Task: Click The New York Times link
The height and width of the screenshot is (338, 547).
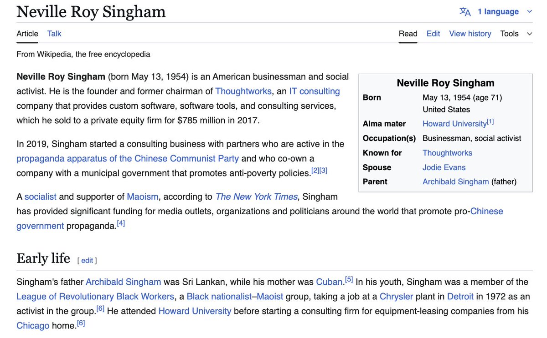Action: coord(256,197)
